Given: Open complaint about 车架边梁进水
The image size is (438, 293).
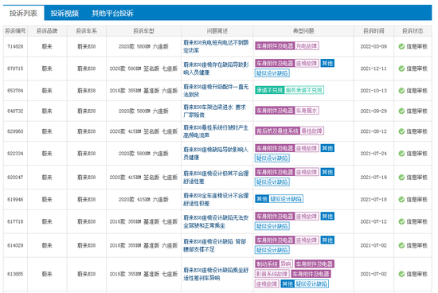Looking at the screenshot, I should [215, 111].
